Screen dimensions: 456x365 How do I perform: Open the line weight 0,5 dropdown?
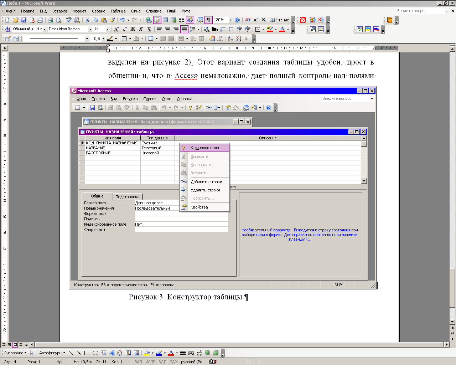[x=103, y=38]
